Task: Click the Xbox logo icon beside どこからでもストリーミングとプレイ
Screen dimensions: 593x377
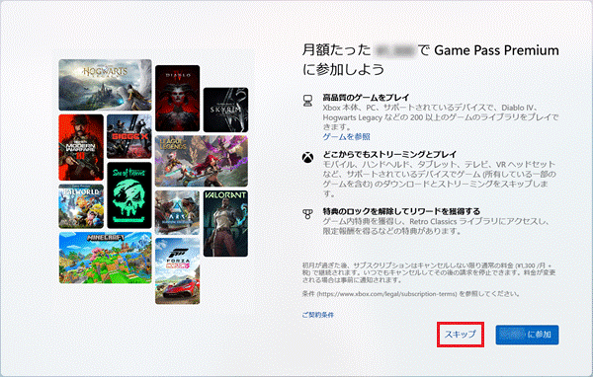Action: click(307, 157)
